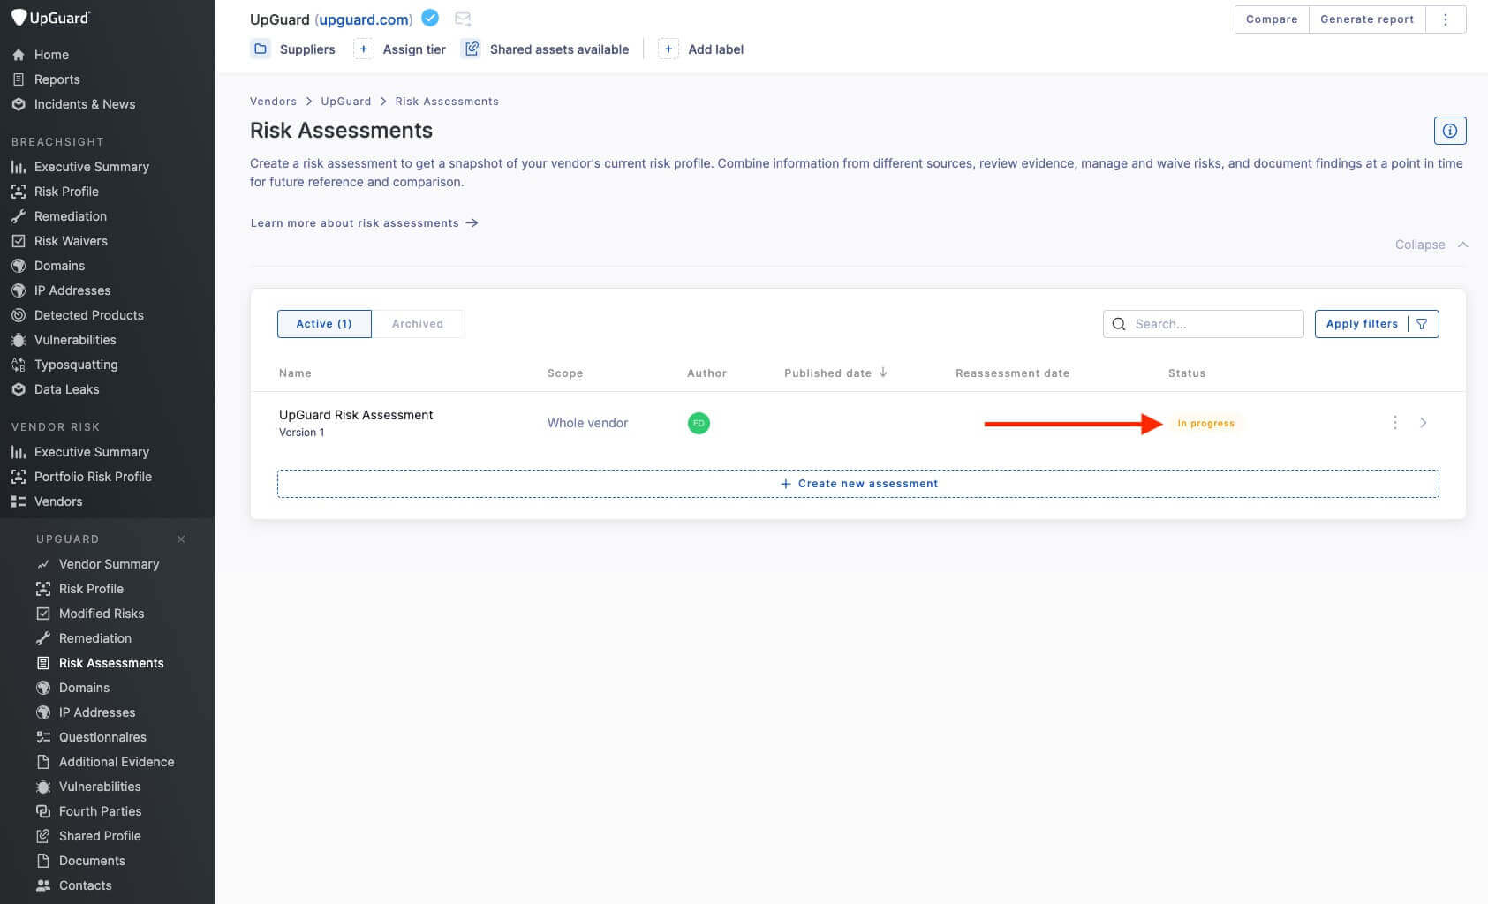Open Shared assets available

click(x=546, y=49)
